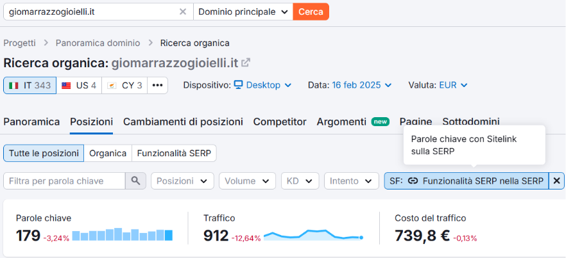The width and height of the screenshot is (573, 258).
Task: Toggle Tutte le posizioni view
Action: coord(44,153)
